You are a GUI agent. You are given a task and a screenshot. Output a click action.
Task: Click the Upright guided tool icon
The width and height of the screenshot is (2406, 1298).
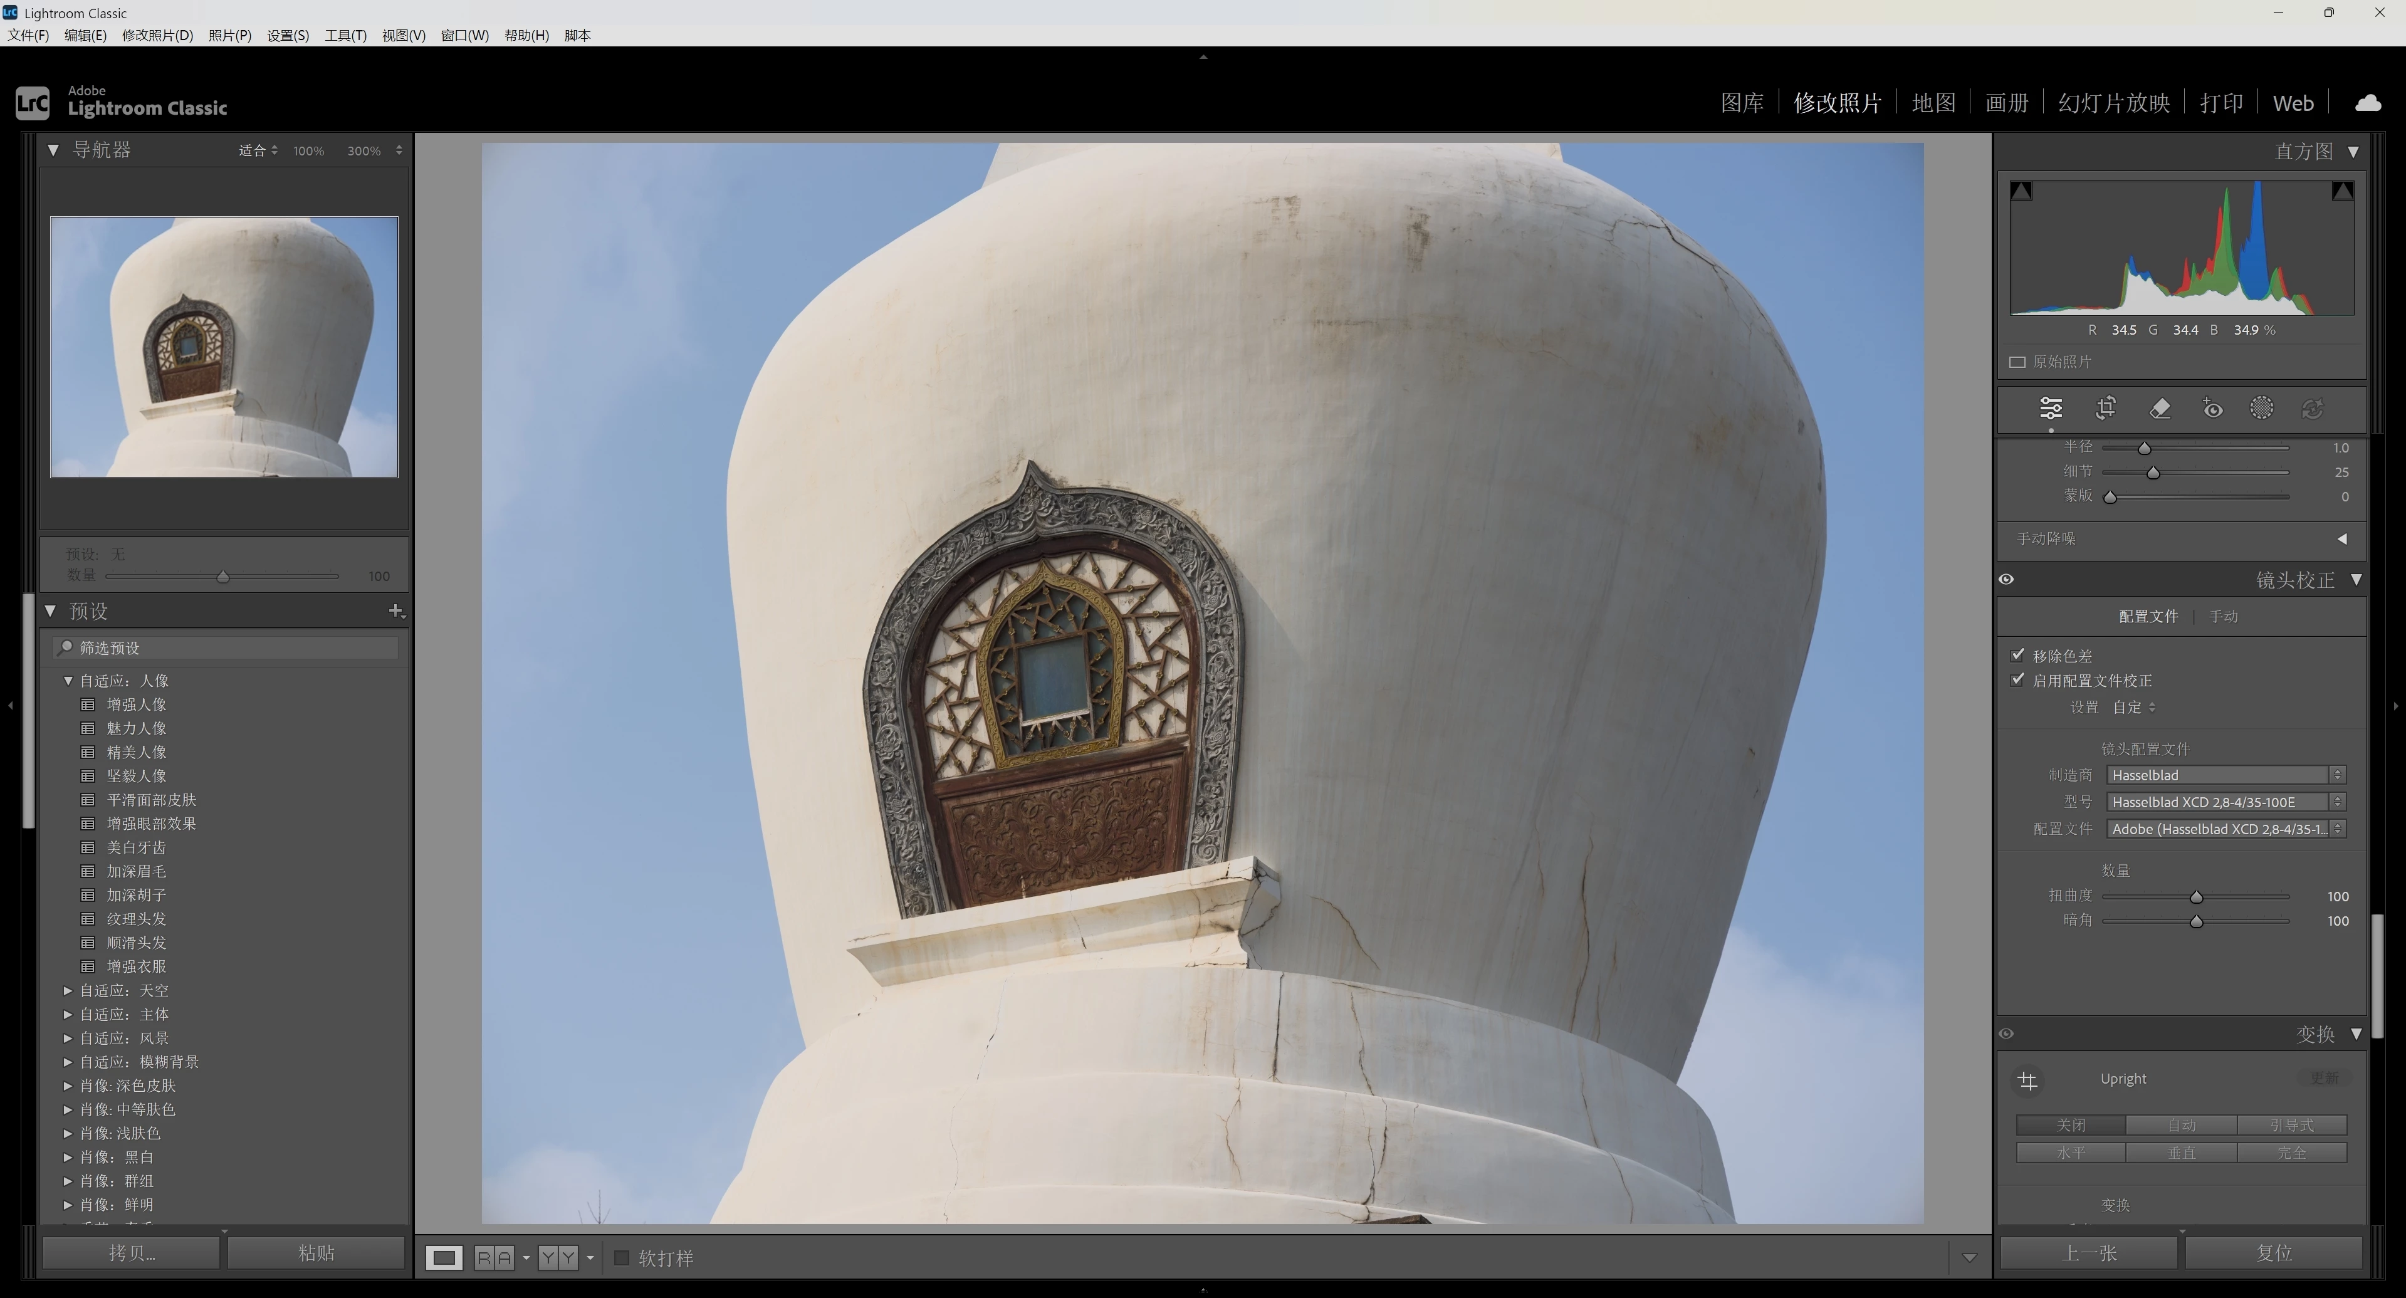2027,1081
